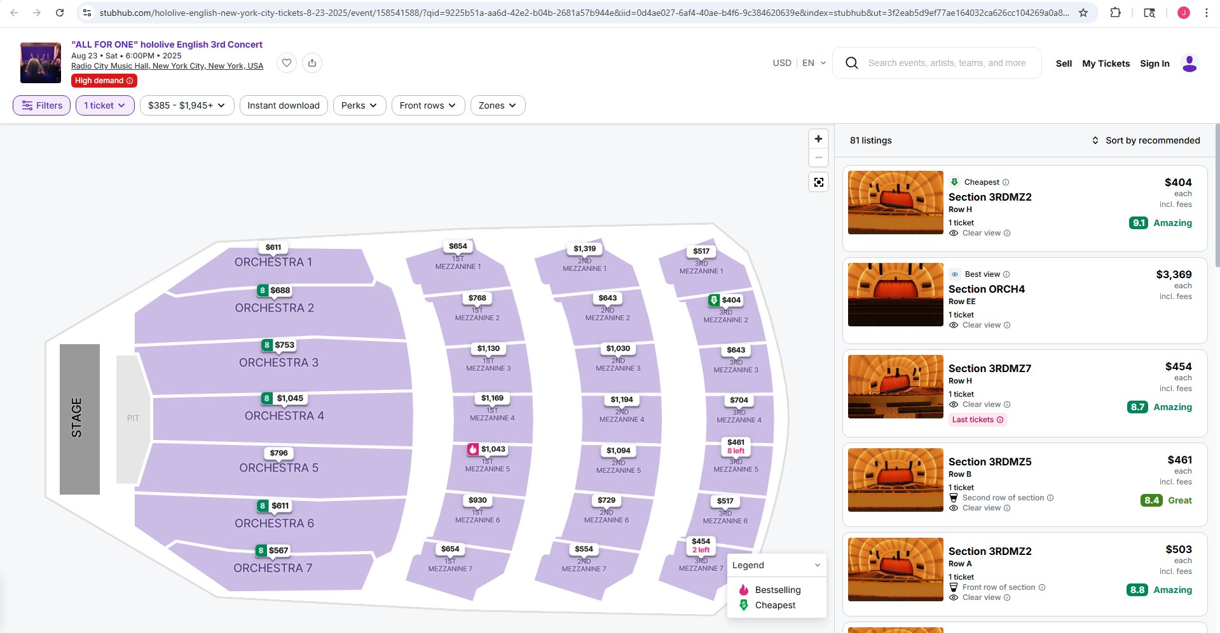The width and height of the screenshot is (1220, 633).
Task: Open the Filters panel
Action: click(42, 105)
